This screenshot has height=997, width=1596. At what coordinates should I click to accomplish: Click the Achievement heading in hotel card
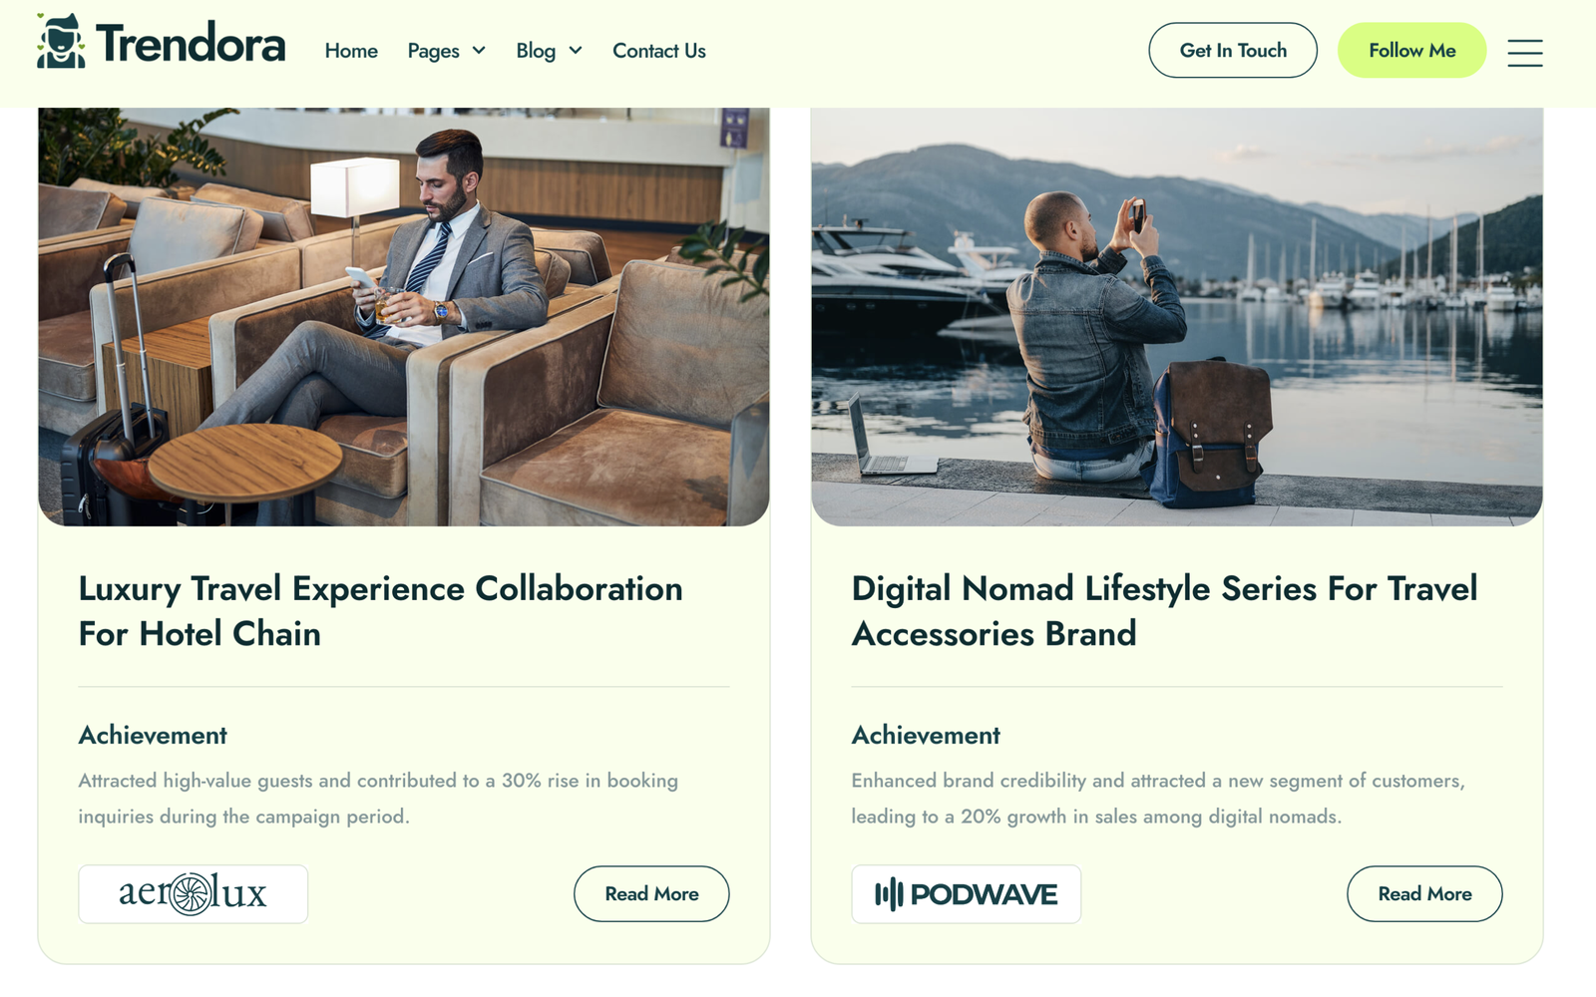[x=153, y=736]
